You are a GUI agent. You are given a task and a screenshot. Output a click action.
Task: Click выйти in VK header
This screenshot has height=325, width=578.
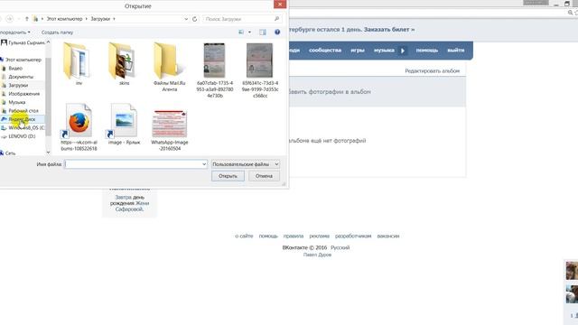click(x=456, y=51)
